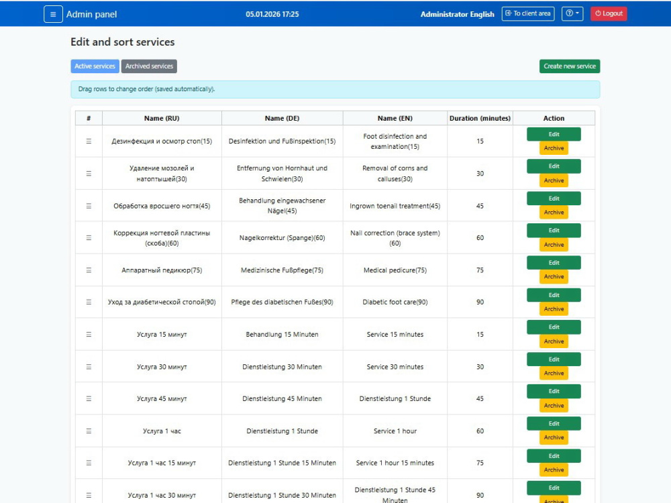Archive the Service 15 minutes entry

tap(554, 341)
